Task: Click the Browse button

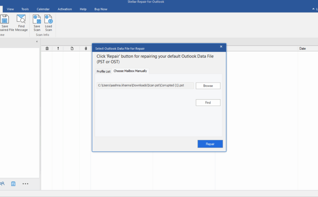Action: point(208,86)
